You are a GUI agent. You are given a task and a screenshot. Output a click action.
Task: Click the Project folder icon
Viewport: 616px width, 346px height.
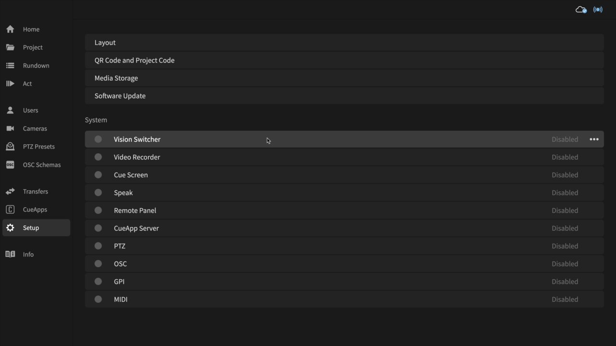tap(10, 47)
